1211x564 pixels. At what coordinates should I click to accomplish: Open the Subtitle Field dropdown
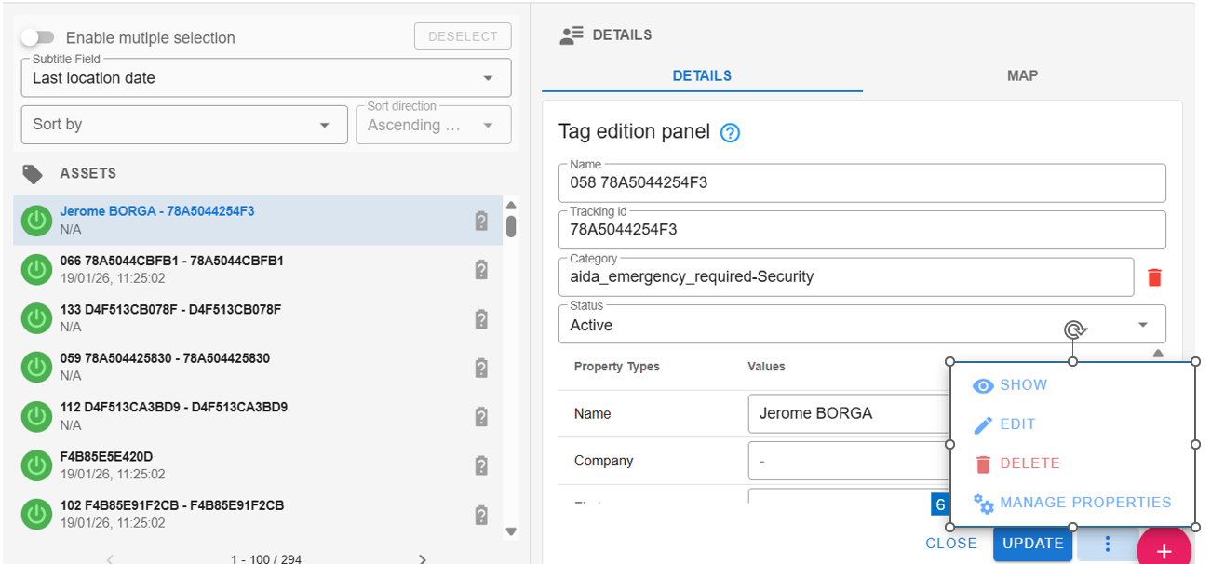coord(266,78)
